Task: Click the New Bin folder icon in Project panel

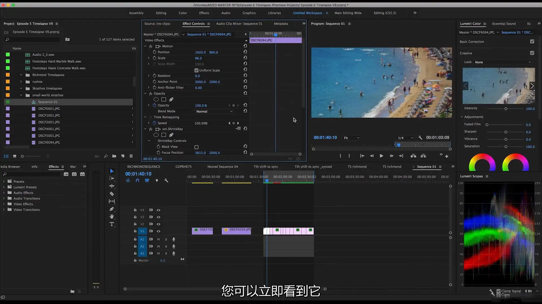Action: click(x=114, y=156)
